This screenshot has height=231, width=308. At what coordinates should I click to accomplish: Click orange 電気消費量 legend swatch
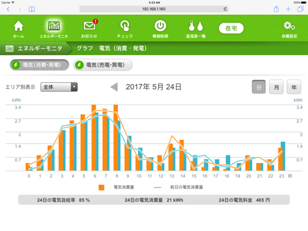[101, 187]
